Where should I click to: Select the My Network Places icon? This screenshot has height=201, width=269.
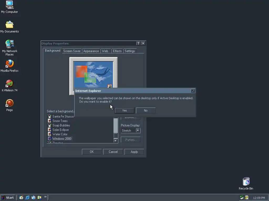9,48
